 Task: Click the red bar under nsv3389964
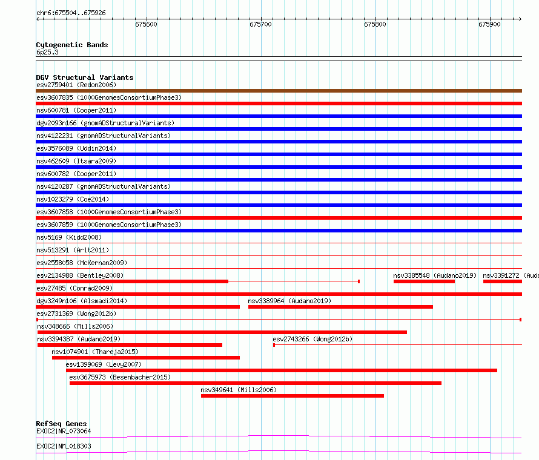[x=340, y=307]
